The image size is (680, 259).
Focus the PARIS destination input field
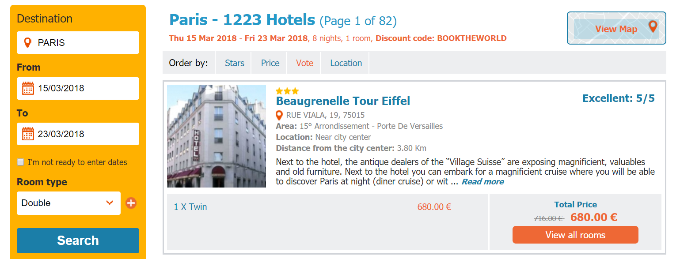84,43
